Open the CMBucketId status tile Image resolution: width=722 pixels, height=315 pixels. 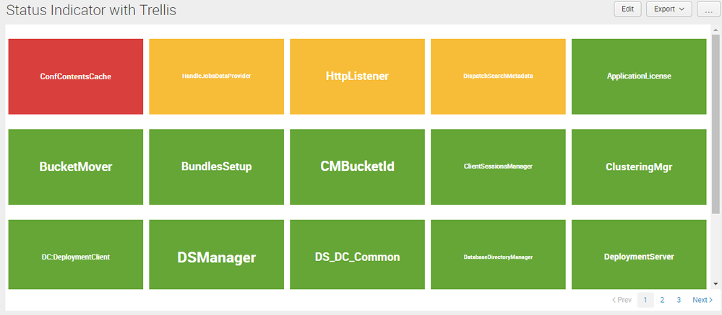coord(357,167)
